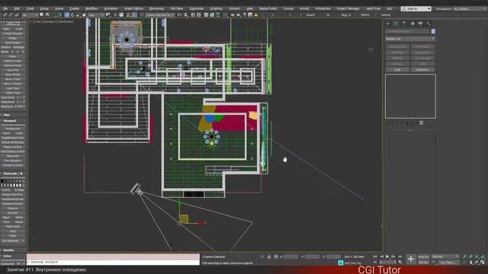Image resolution: width=488 pixels, height=274 pixels.
Task: Toggle Set Key animation mode
Action: 423,263
